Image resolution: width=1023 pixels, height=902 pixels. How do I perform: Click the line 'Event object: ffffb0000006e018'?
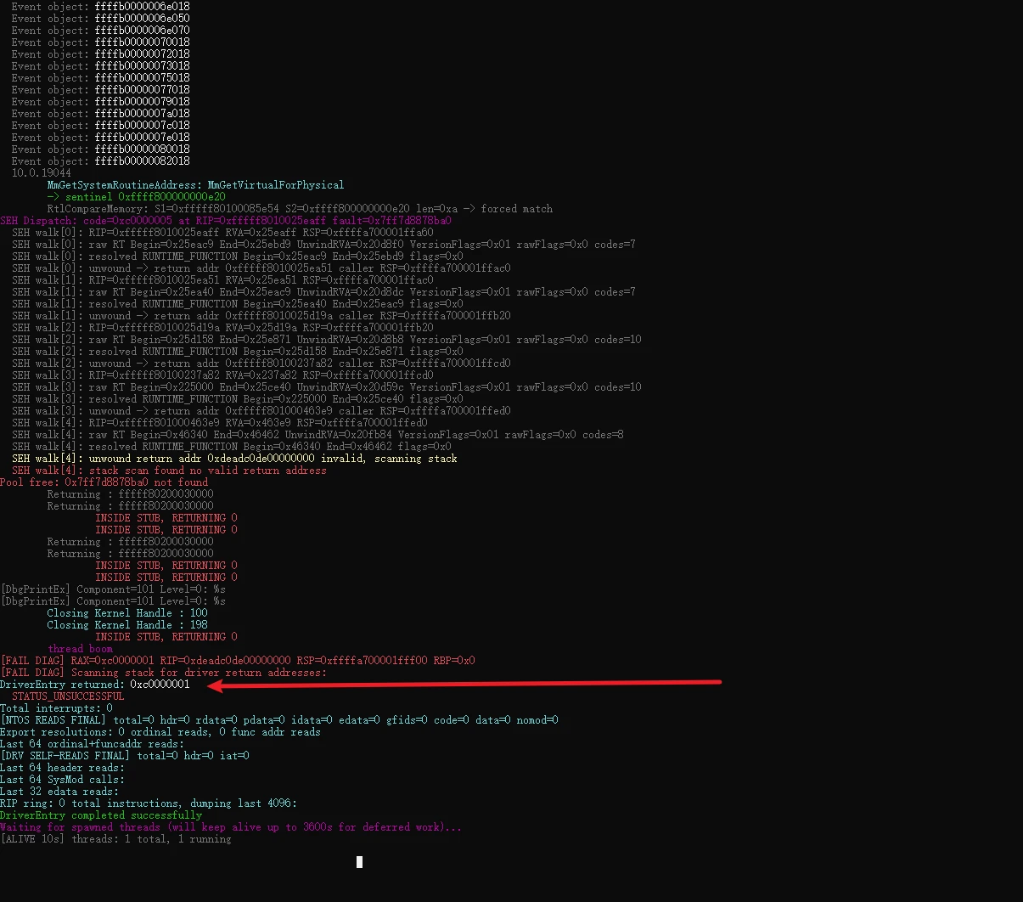pos(101,6)
